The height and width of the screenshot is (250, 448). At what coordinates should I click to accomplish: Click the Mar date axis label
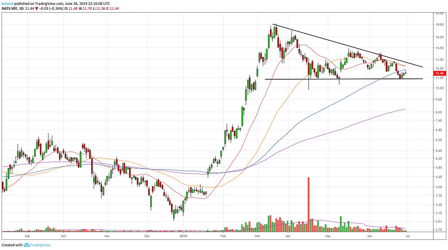[x=257, y=236]
